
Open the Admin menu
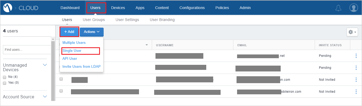[245, 8]
